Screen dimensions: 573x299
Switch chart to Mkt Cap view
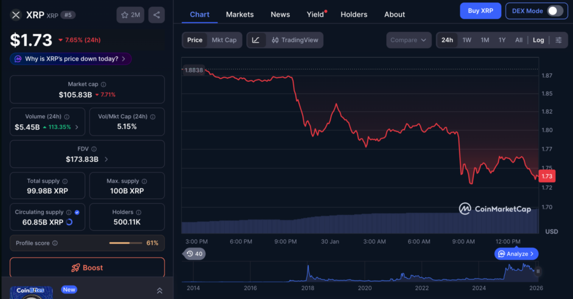[x=224, y=40]
